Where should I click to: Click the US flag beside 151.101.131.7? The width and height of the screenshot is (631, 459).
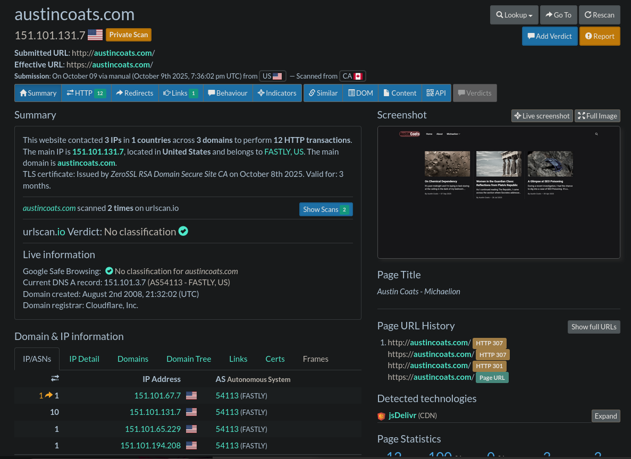coord(95,35)
